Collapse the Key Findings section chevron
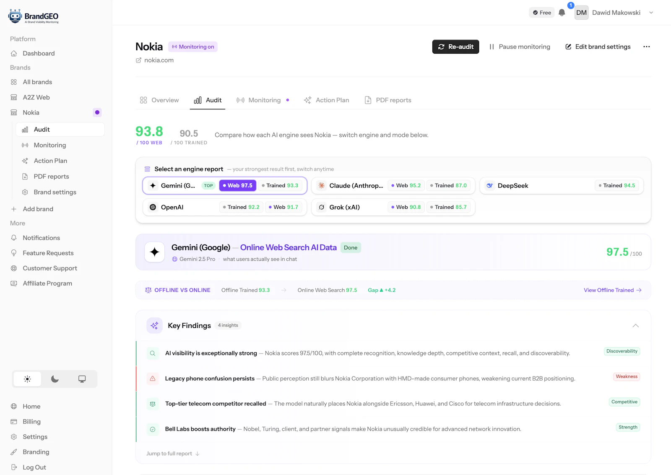This screenshot has width=671, height=475. click(636, 326)
